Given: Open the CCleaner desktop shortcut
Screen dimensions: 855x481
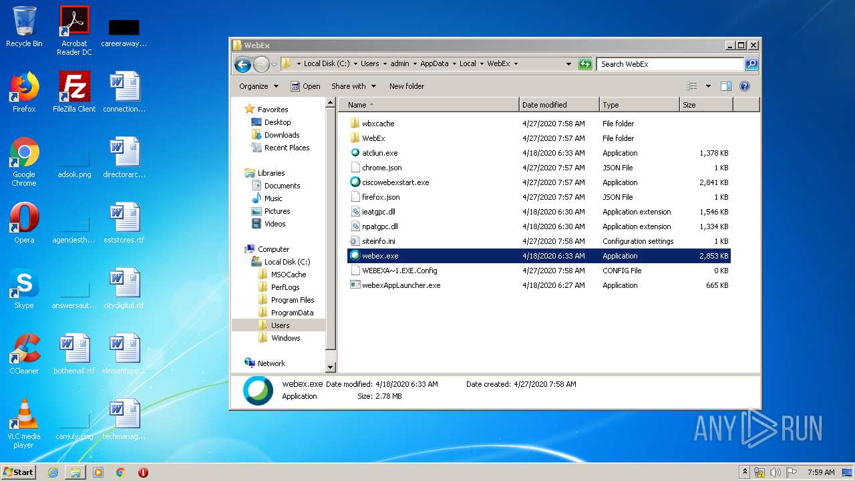Looking at the screenshot, I should (x=24, y=354).
